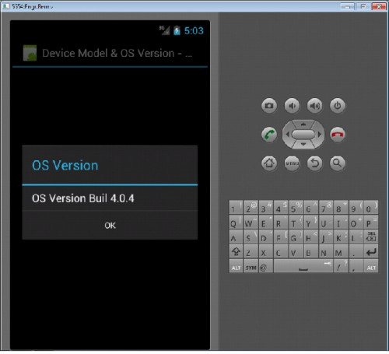Viewport: 389px width, 354px height.
Task: Click the emulator camera button
Action: 269,106
